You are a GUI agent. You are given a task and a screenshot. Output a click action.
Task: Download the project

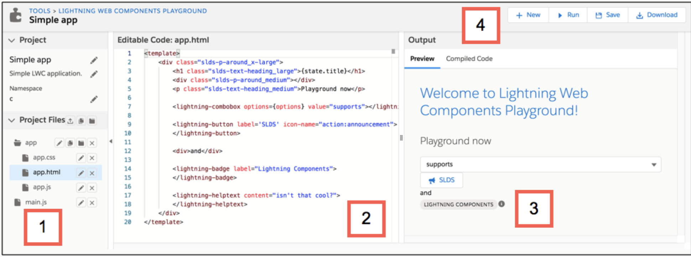point(657,15)
